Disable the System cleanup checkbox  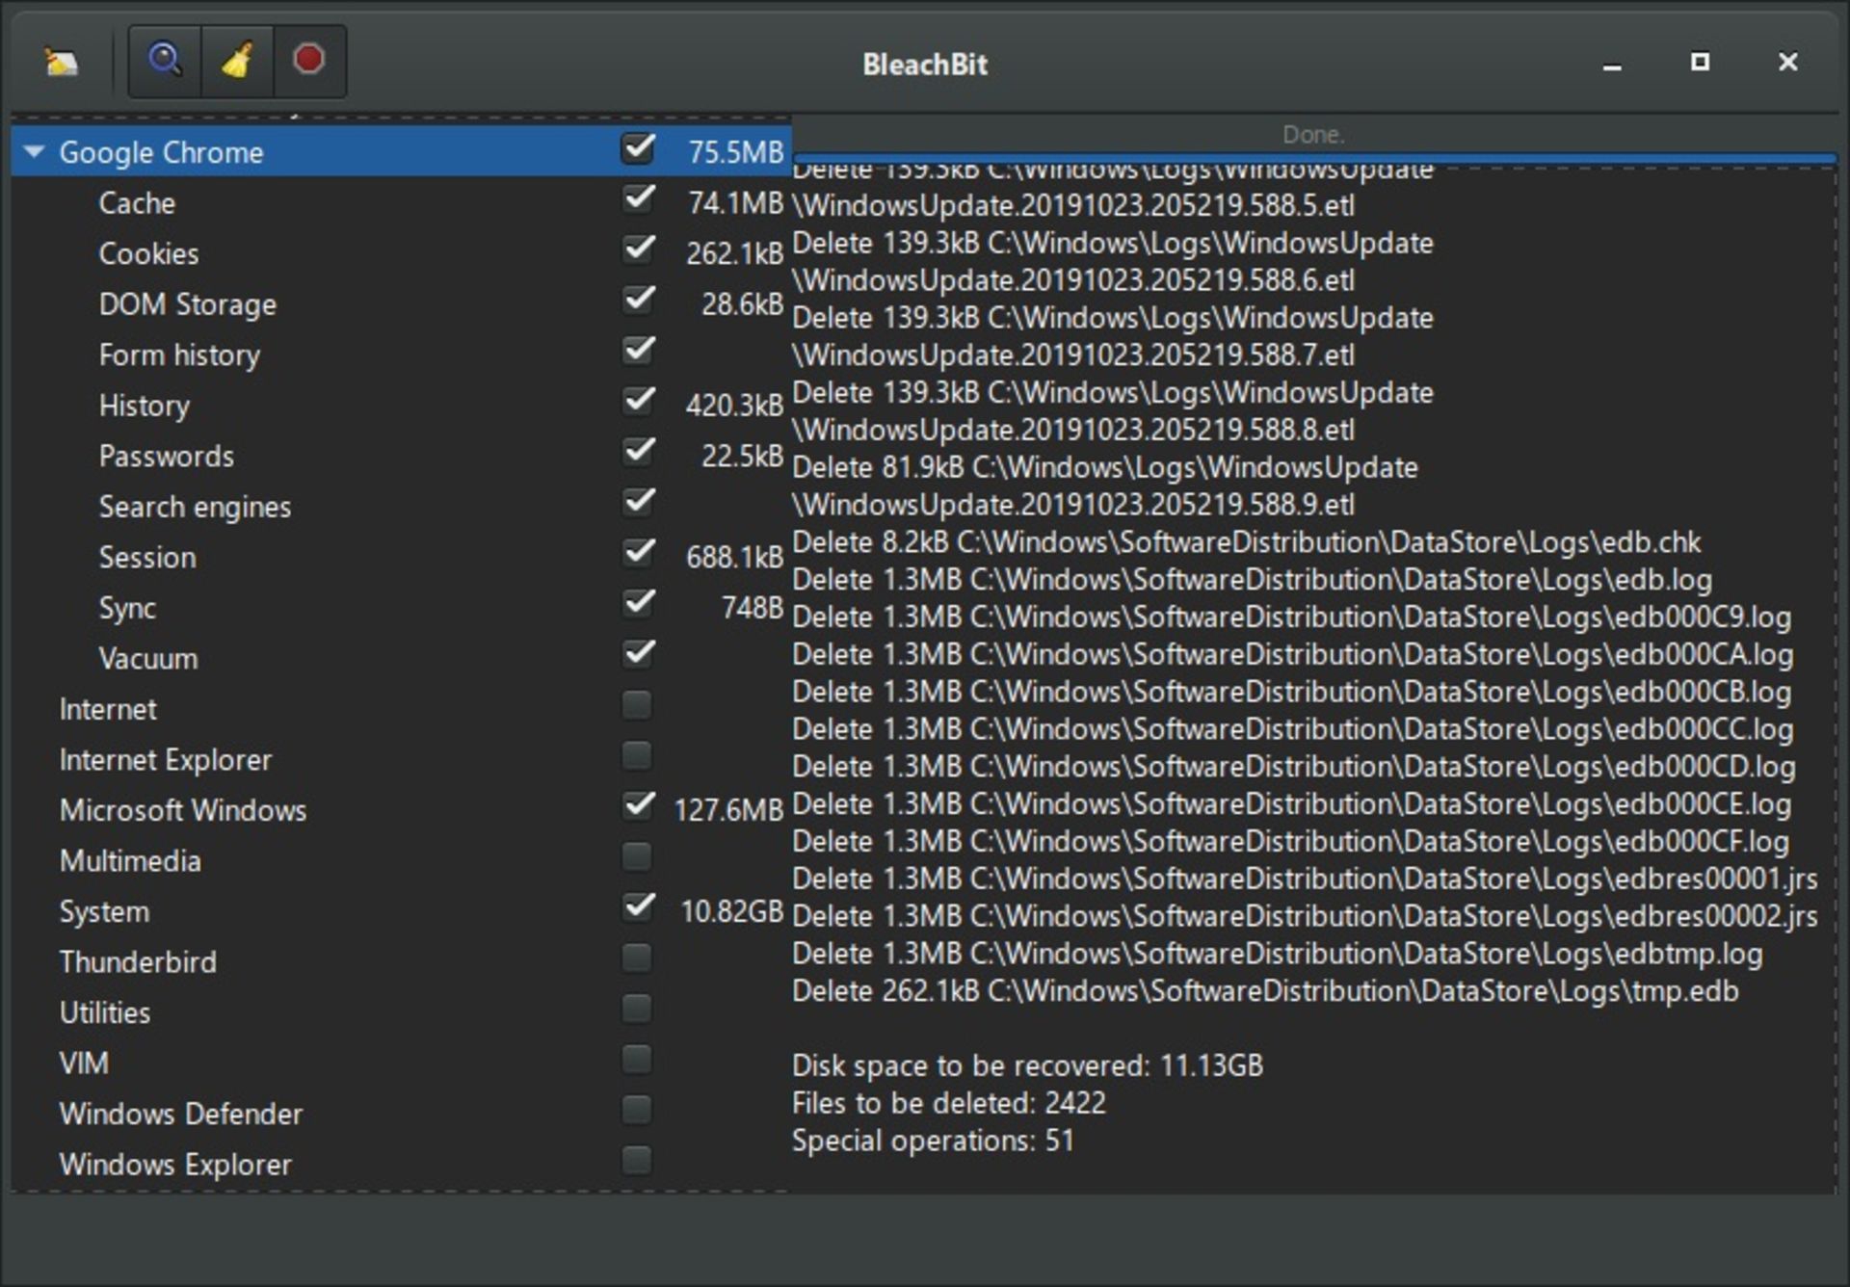pos(635,910)
